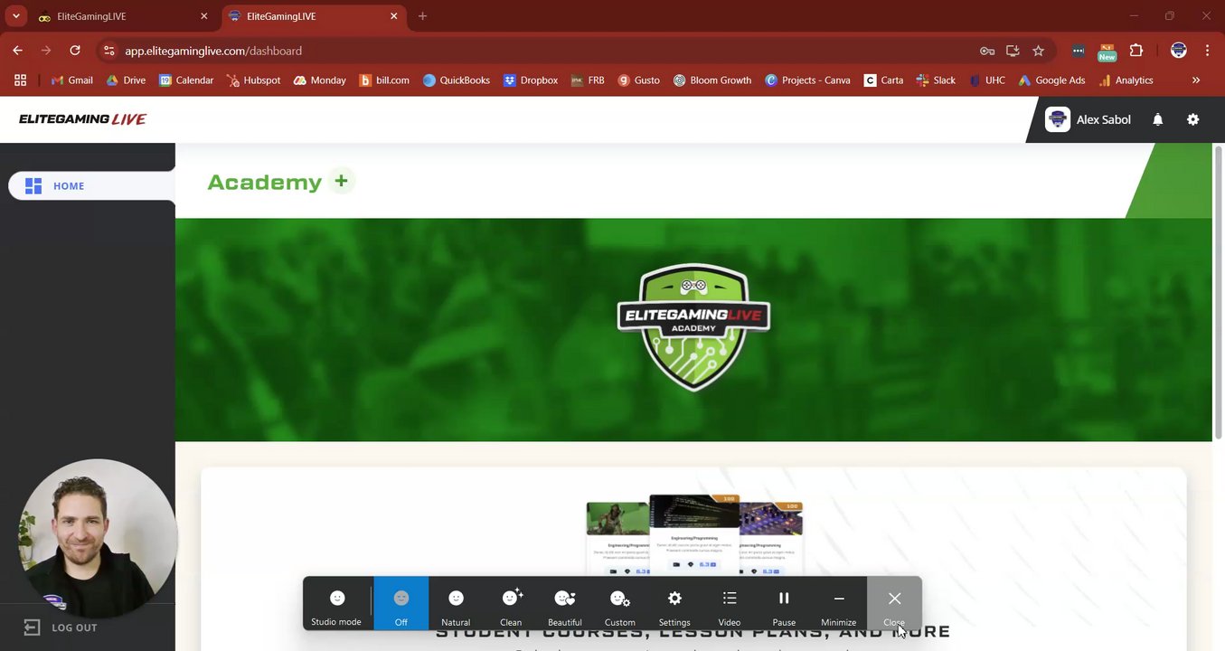Click the course cards preview image
Image resolution: width=1225 pixels, height=651 pixels.
click(694, 534)
